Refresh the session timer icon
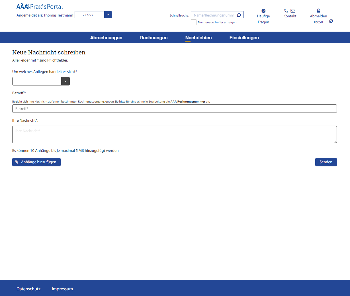Screen dimensions: 350x296 click(x=331, y=21)
